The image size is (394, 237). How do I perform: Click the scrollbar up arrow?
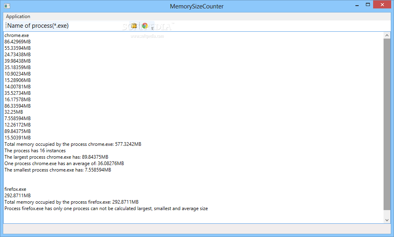click(x=387, y=35)
